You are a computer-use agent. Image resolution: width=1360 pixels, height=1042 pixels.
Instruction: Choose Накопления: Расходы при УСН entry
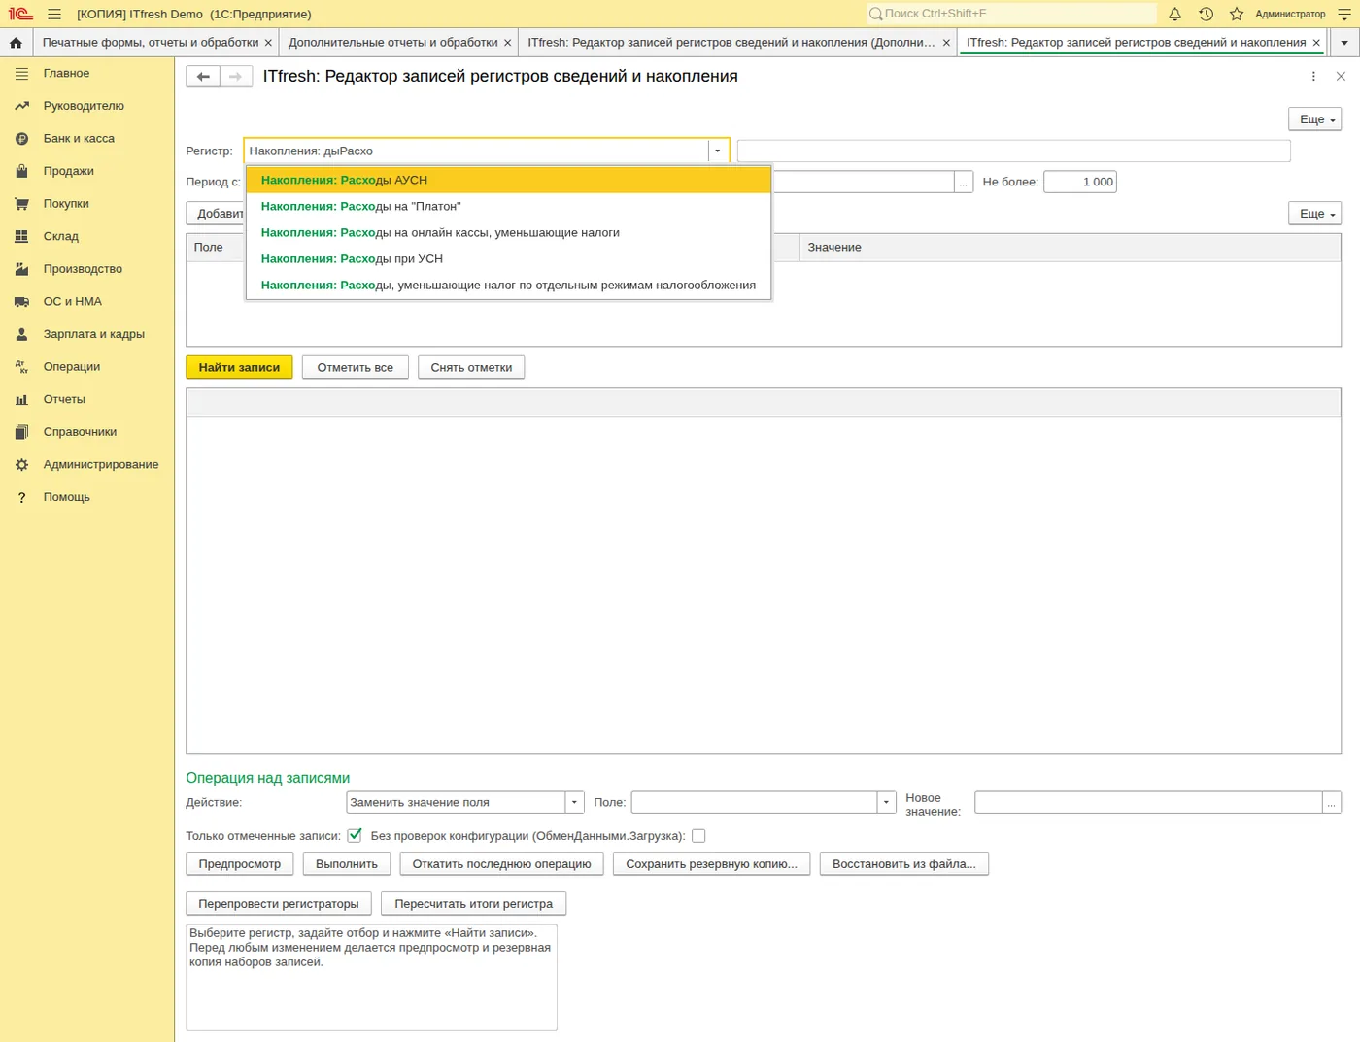[x=508, y=258]
